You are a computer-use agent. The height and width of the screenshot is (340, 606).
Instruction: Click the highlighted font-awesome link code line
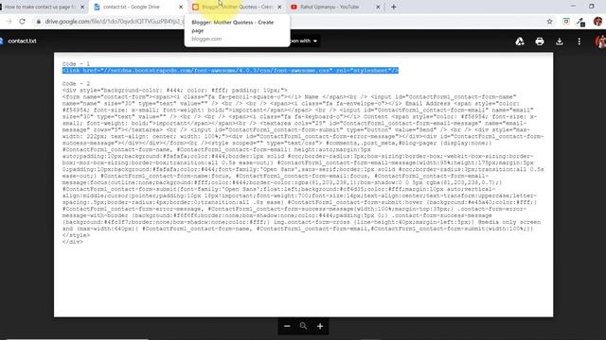(230, 71)
